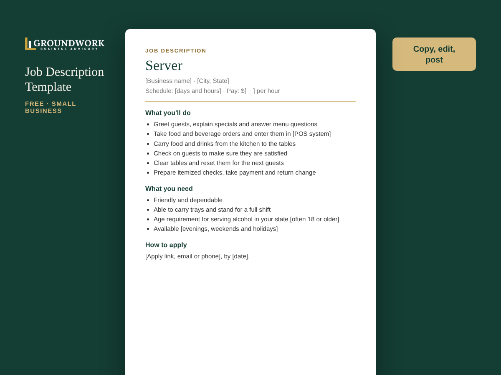Viewport: 501px width, 375px height.
Task: Click the alcohol age requirement bullet
Action: pos(246,219)
